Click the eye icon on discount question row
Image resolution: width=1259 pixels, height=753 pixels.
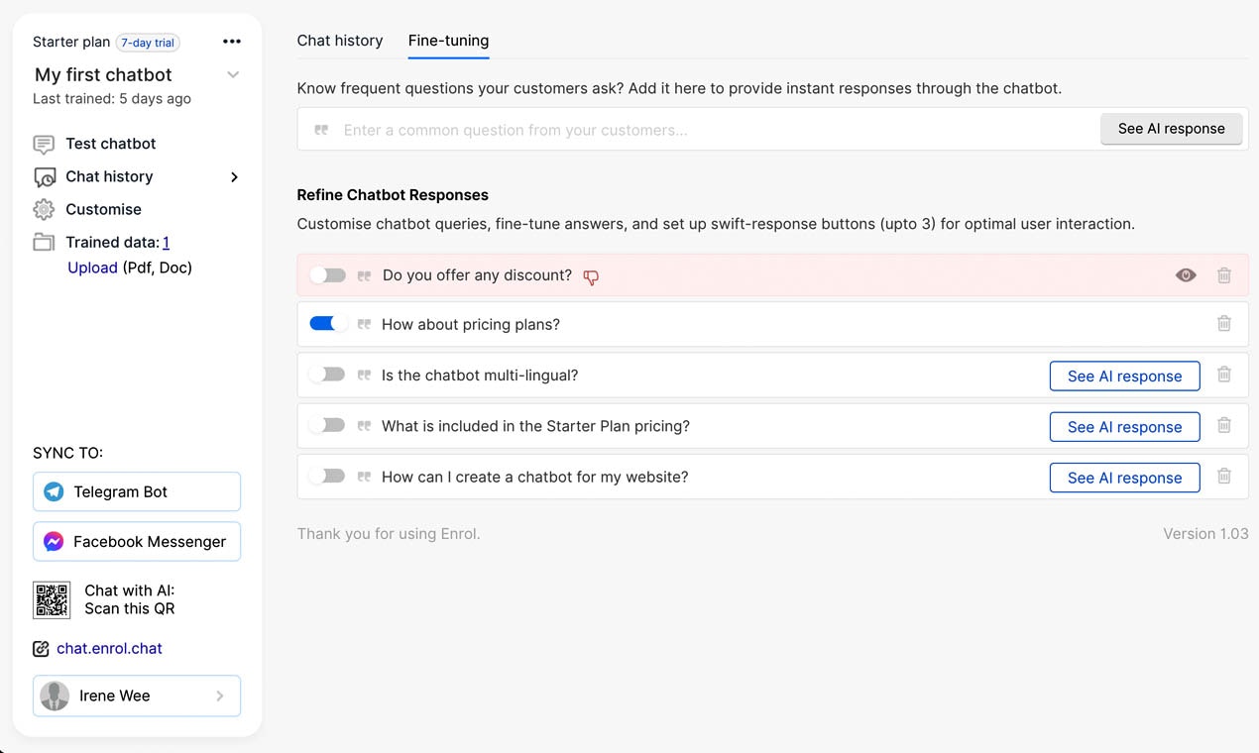1186,275
